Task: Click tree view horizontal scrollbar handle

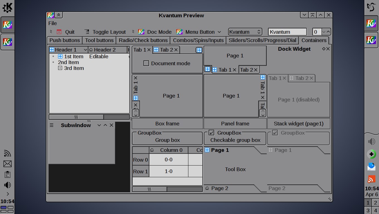Action: [x=76, y=117]
